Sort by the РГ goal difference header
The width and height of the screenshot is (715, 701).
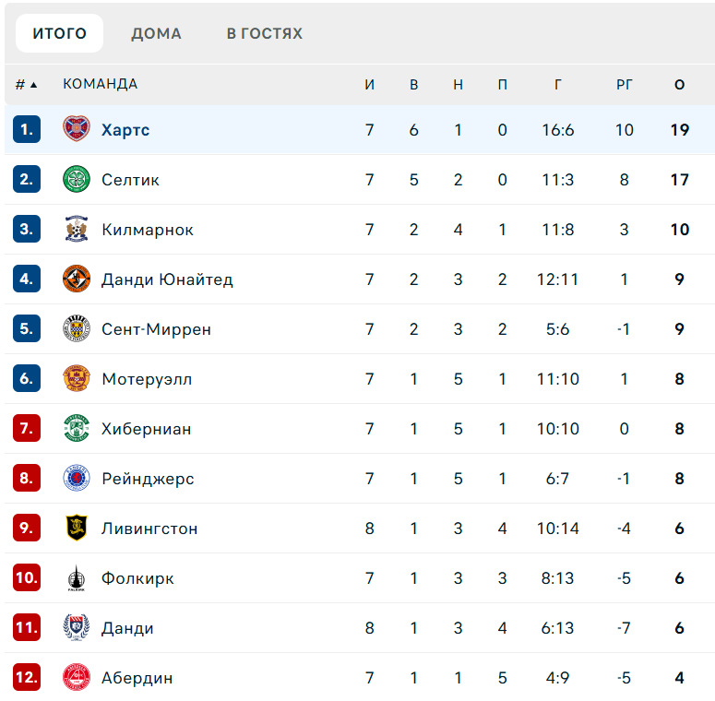[625, 85]
